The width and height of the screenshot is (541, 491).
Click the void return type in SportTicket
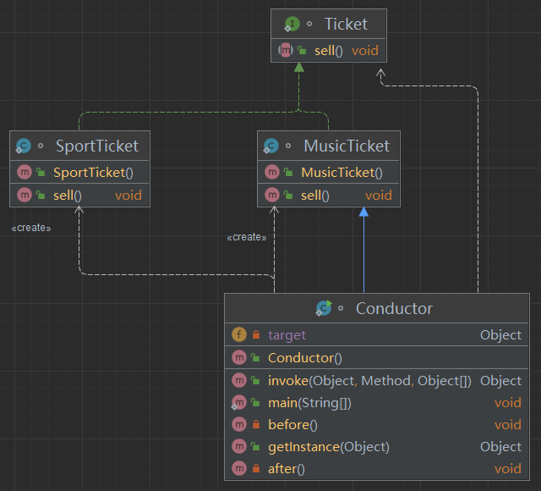128,196
